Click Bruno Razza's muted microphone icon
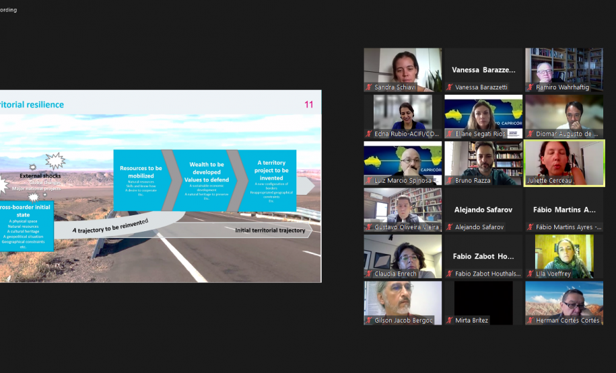This screenshot has width=616, height=373. pyautogui.click(x=450, y=181)
